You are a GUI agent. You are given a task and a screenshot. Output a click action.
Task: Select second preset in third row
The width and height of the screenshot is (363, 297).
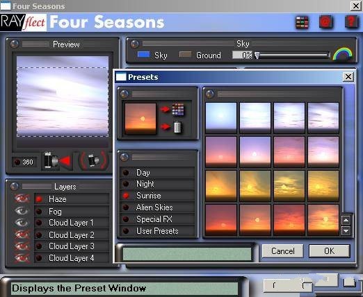(x=255, y=186)
